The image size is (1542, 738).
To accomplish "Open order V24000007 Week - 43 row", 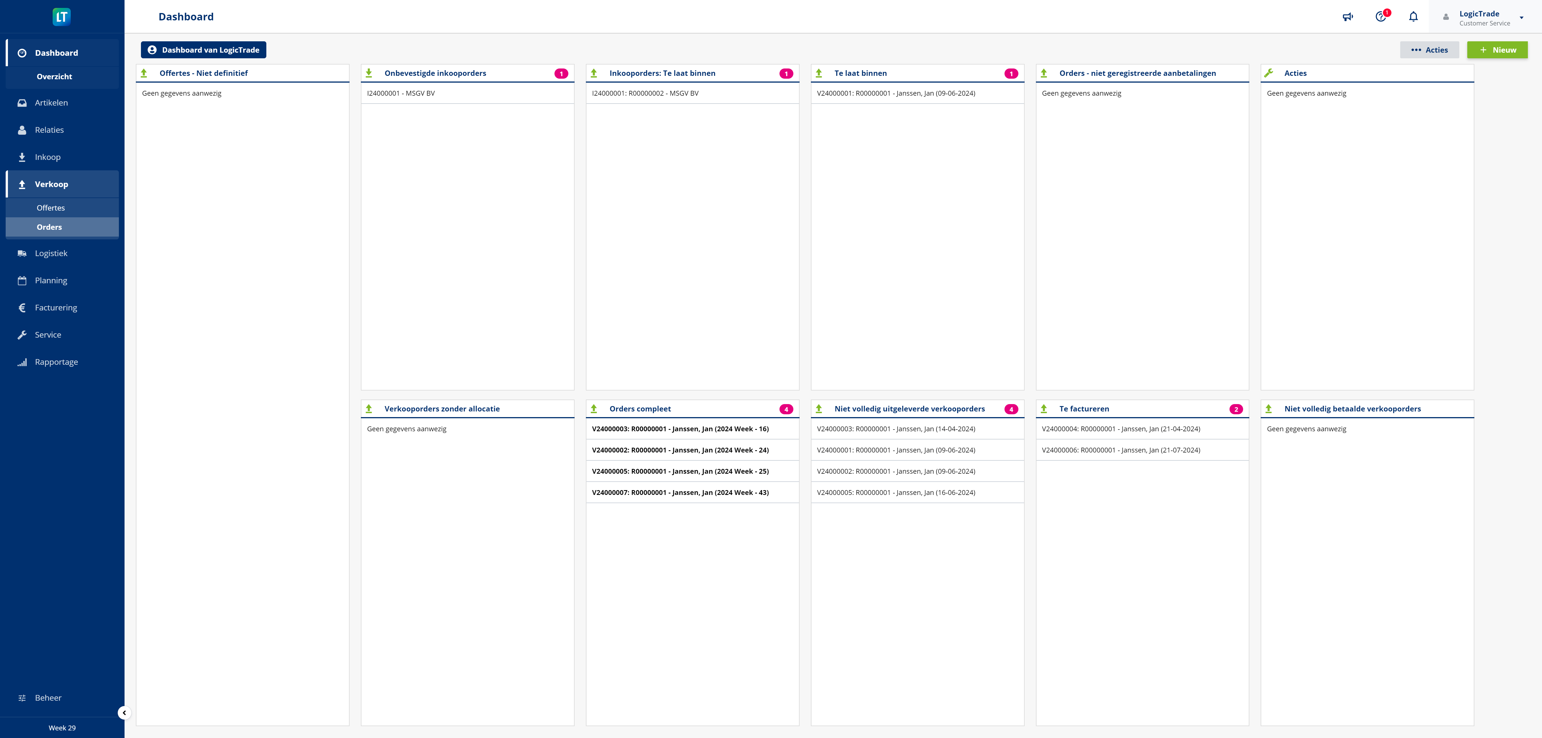I will 693,493.
